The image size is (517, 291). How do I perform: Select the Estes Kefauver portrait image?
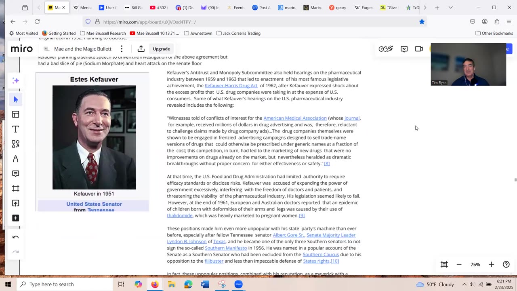point(94,137)
